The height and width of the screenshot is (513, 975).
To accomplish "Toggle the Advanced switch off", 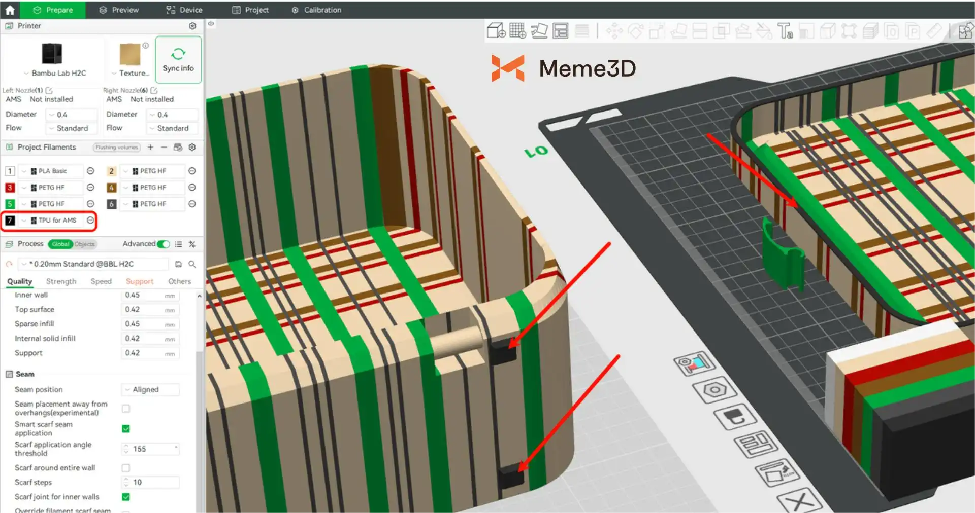I will [x=164, y=244].
